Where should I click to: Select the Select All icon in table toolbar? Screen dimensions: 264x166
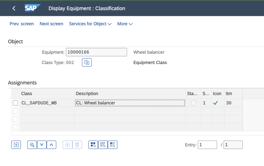tap(93, 145)
